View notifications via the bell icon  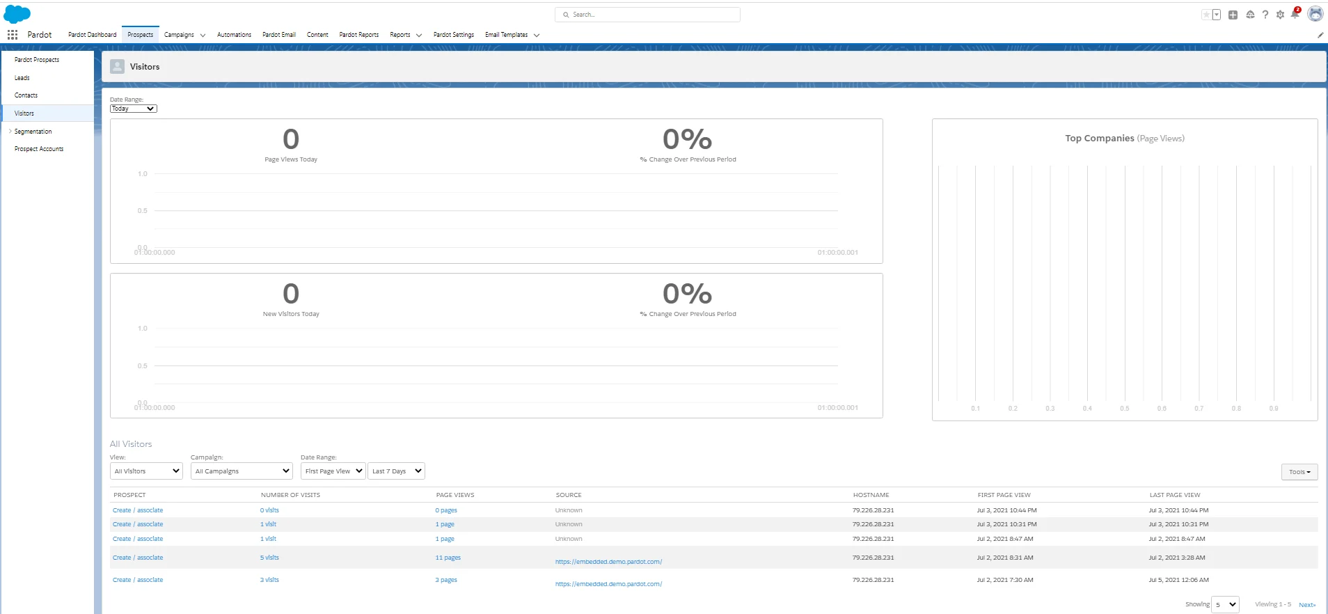pos(1295,13)
